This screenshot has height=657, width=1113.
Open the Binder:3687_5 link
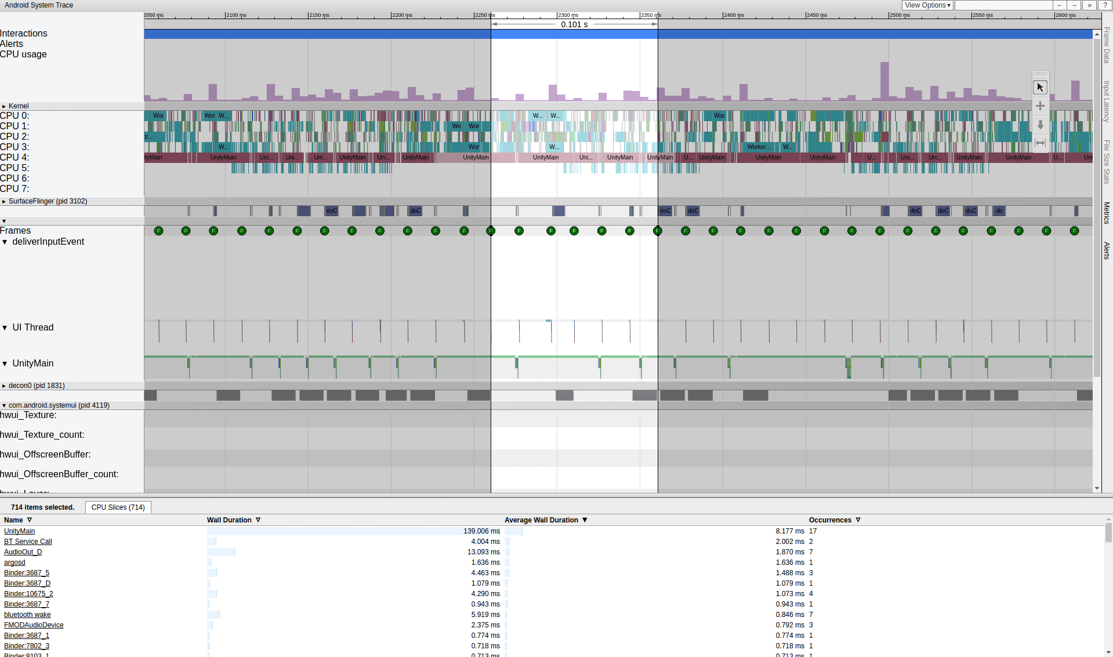27,573
